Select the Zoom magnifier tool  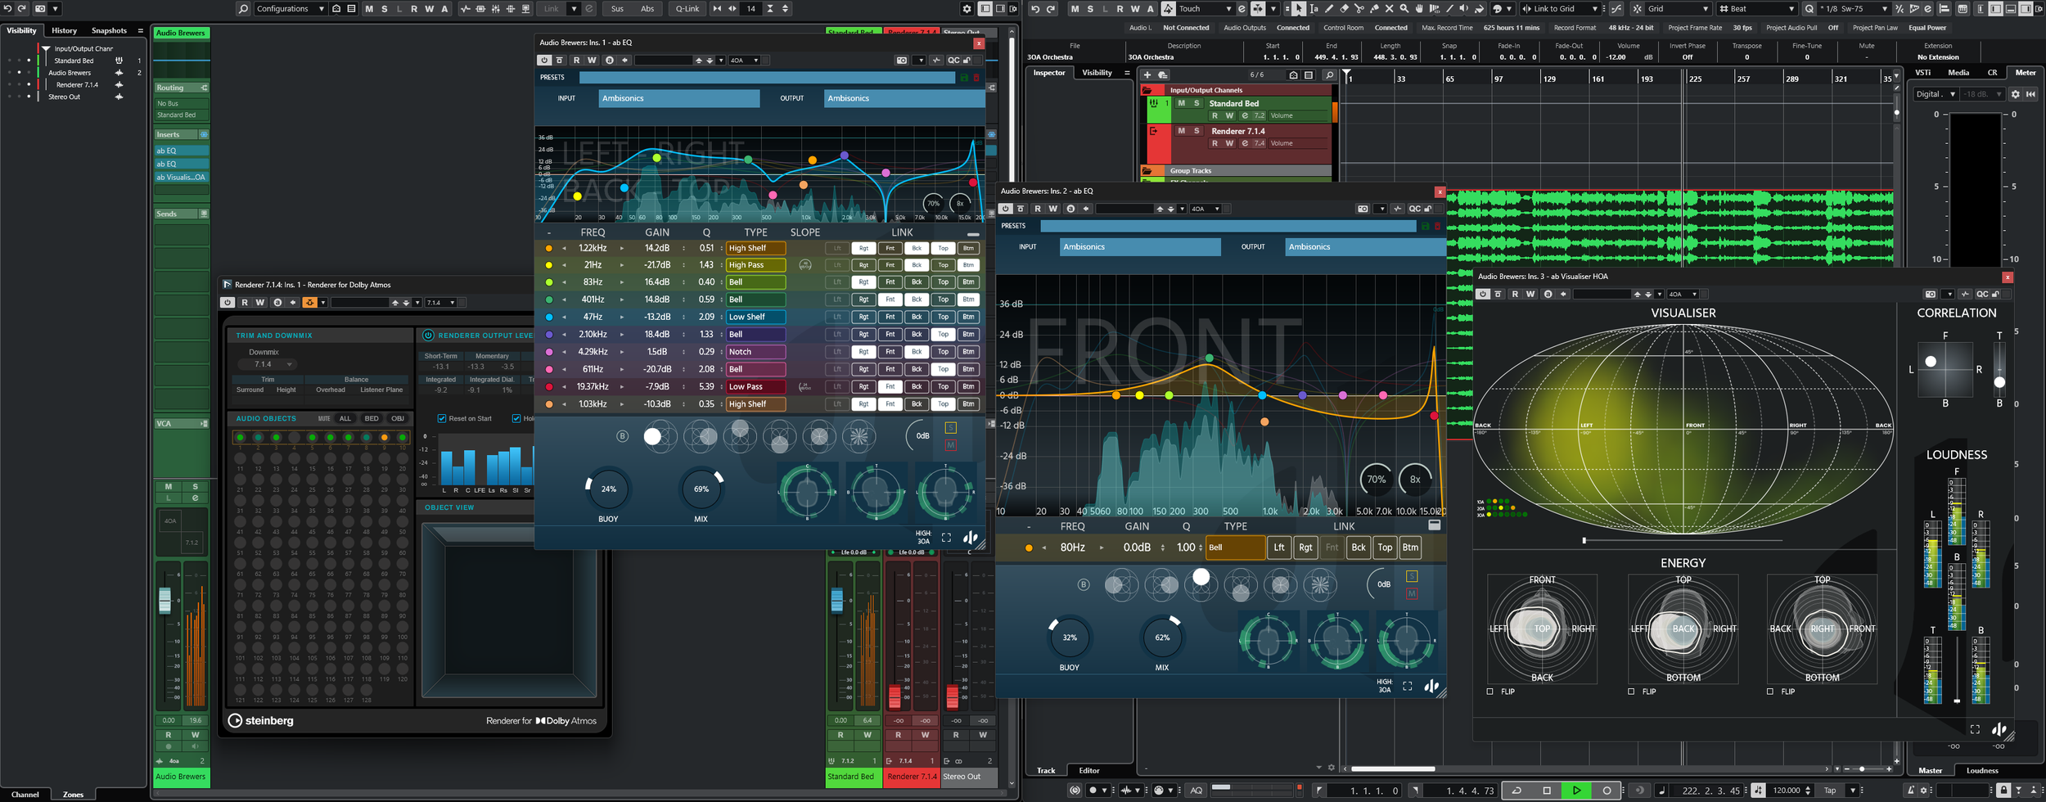coord(1404,8)
